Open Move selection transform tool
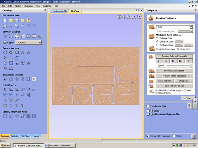 pos(5,79)
